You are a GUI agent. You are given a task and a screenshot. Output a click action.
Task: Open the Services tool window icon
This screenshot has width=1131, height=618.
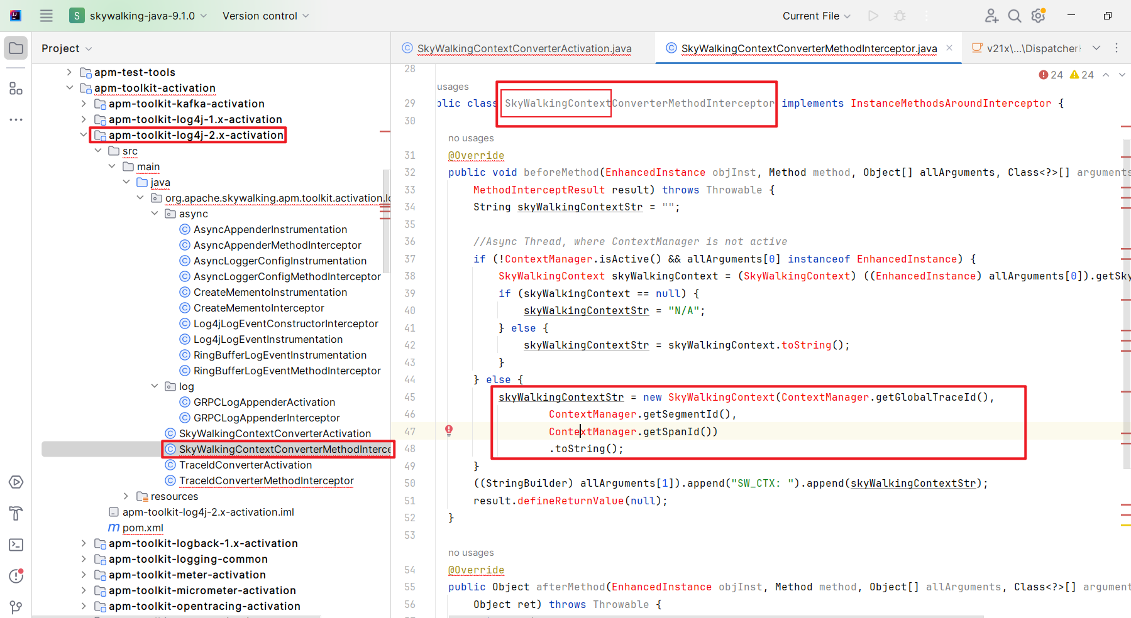(x=16, y=482)
